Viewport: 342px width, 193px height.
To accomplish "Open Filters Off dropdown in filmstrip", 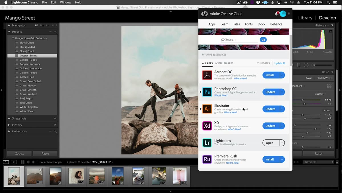I will click(x=319, y=162).
